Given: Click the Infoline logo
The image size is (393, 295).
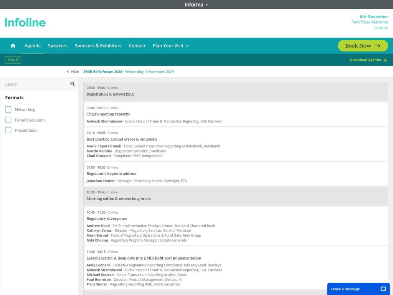Looking at the screenshot, I should pos(25,22).
